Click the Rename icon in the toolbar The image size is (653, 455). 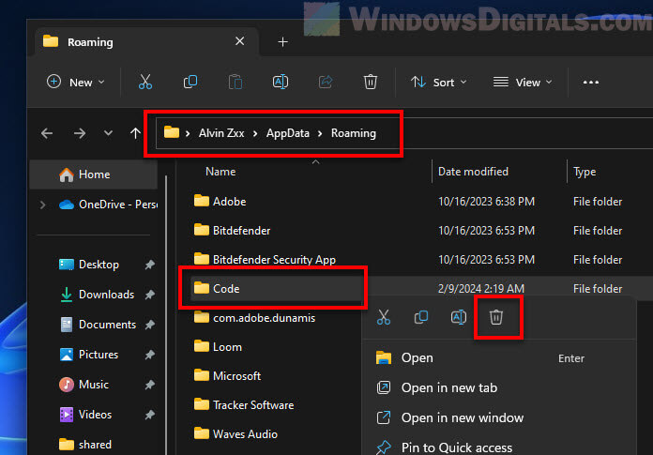[281, 82]
